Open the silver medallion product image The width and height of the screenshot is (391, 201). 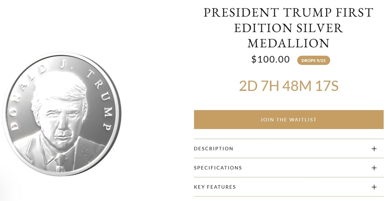pos(62,114)
